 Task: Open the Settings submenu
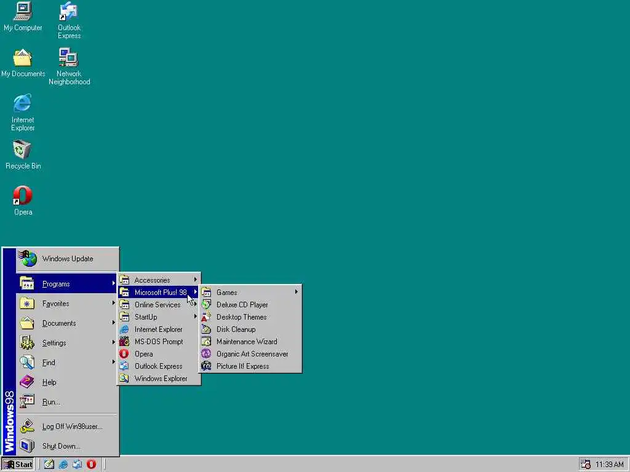point(68,343)
